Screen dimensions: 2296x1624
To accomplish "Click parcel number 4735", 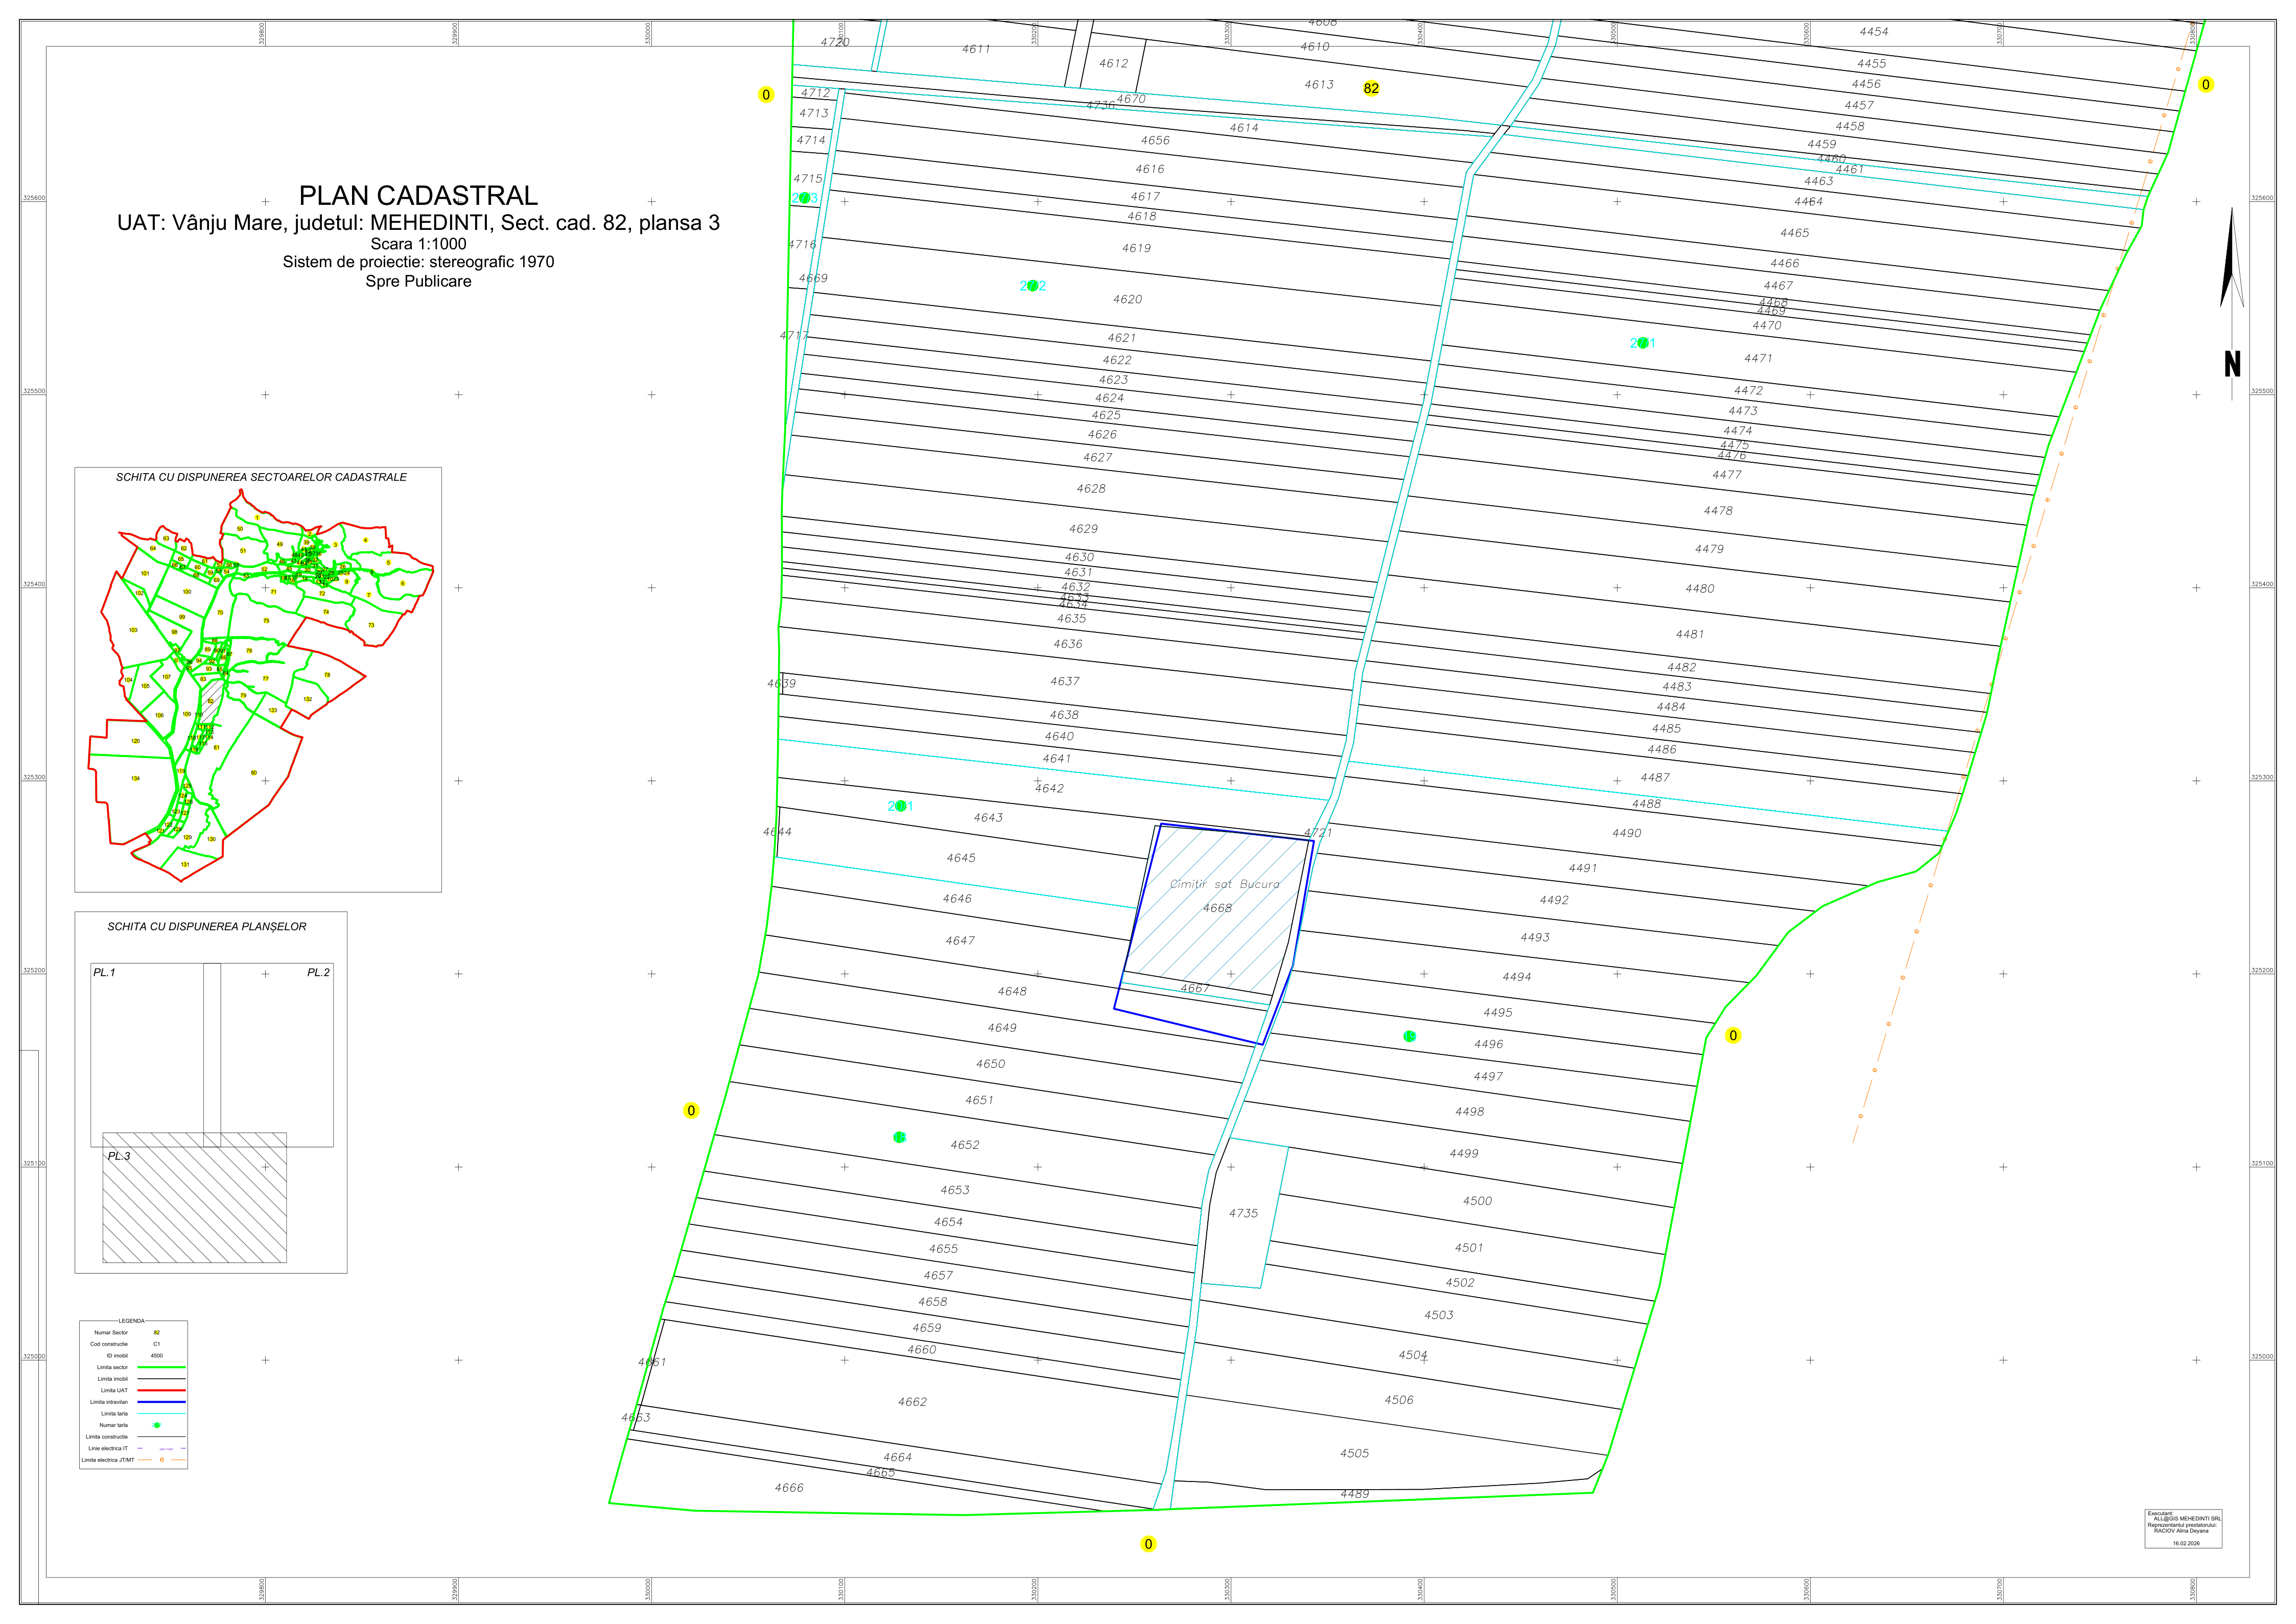I will 1243,1213.
